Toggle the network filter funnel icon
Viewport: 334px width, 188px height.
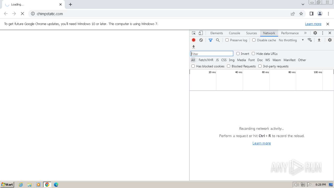[211, 40]
